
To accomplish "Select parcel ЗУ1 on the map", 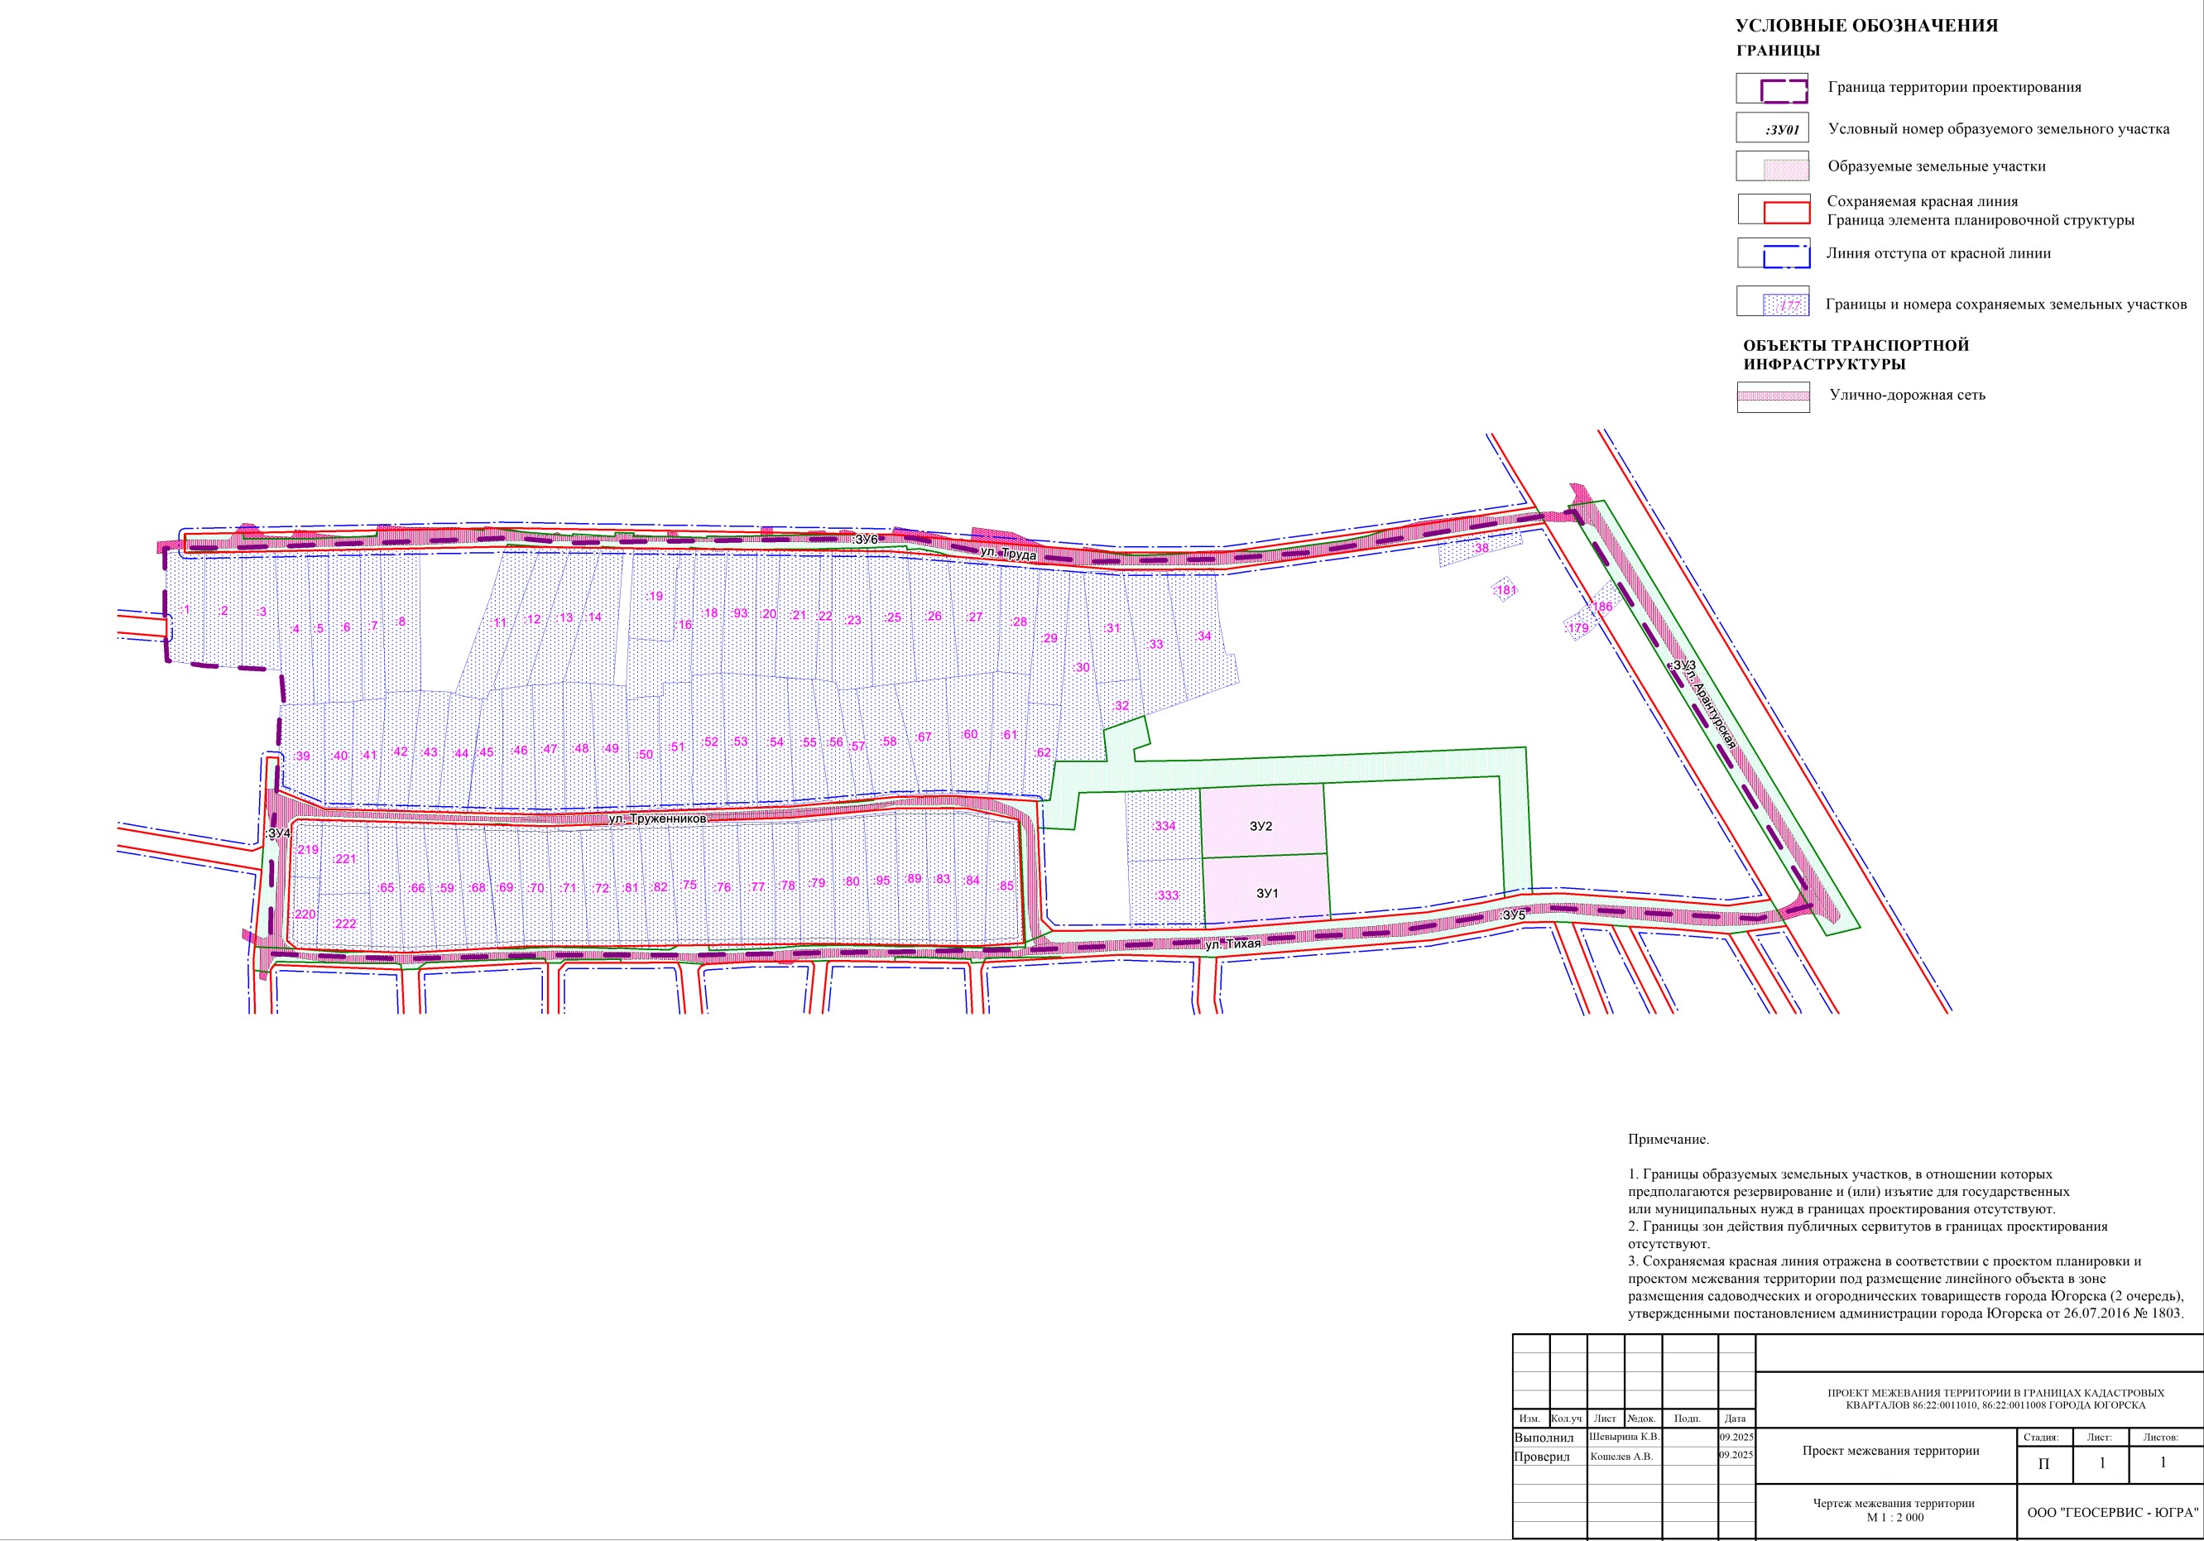I will pos(1267,893).
